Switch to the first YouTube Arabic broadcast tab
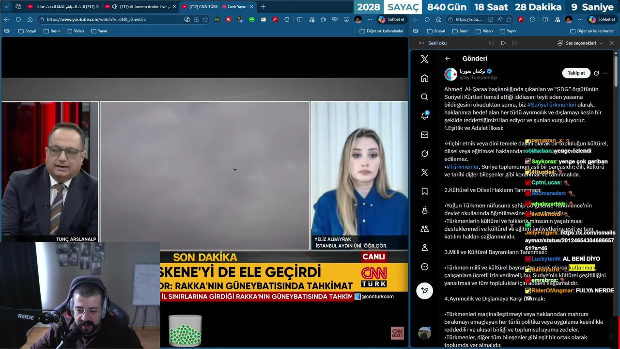This screenshot has height=349, width=620. tap(63, 6)
